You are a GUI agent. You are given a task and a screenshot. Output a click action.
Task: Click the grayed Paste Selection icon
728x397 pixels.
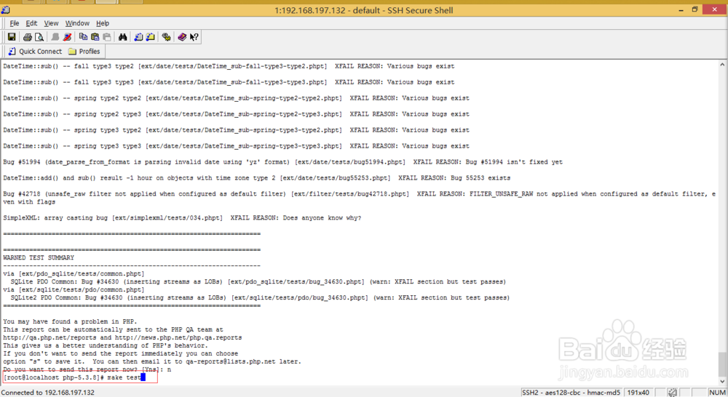coord(107,36)
